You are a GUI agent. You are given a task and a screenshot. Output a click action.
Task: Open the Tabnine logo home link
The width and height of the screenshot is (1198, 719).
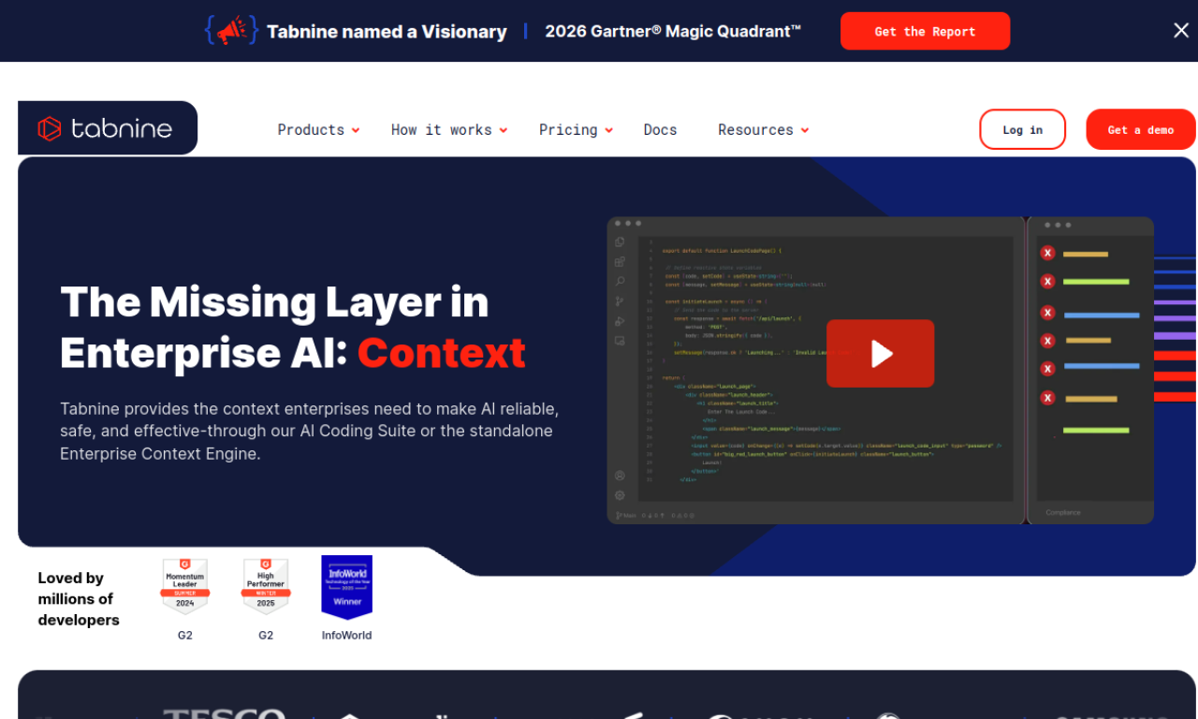coord(107,128)
